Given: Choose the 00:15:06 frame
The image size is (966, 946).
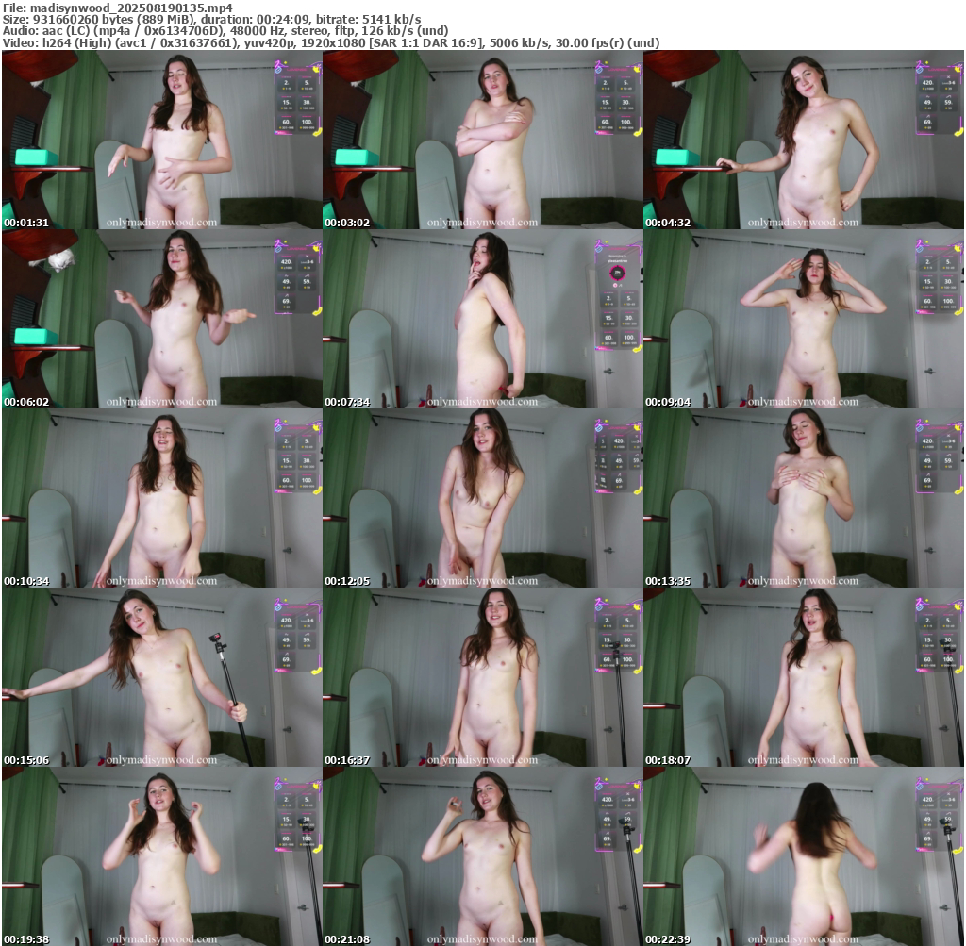Looking at the screenshot, I should tap(162, 677).
